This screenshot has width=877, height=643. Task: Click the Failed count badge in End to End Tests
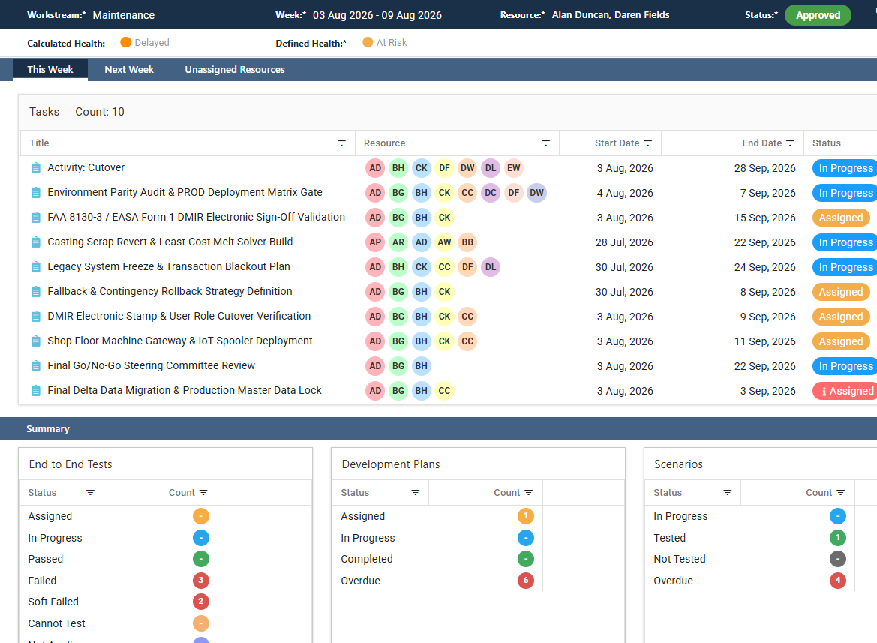(201, 581)
